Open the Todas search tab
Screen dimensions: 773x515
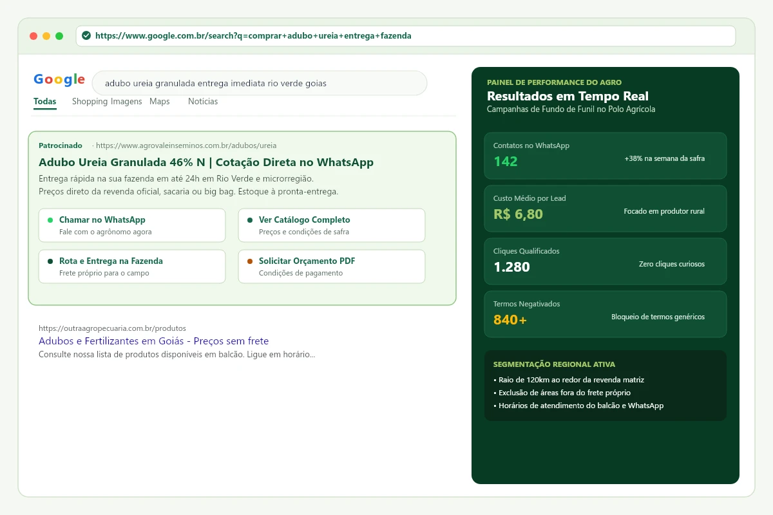click(x=45, y=102)
